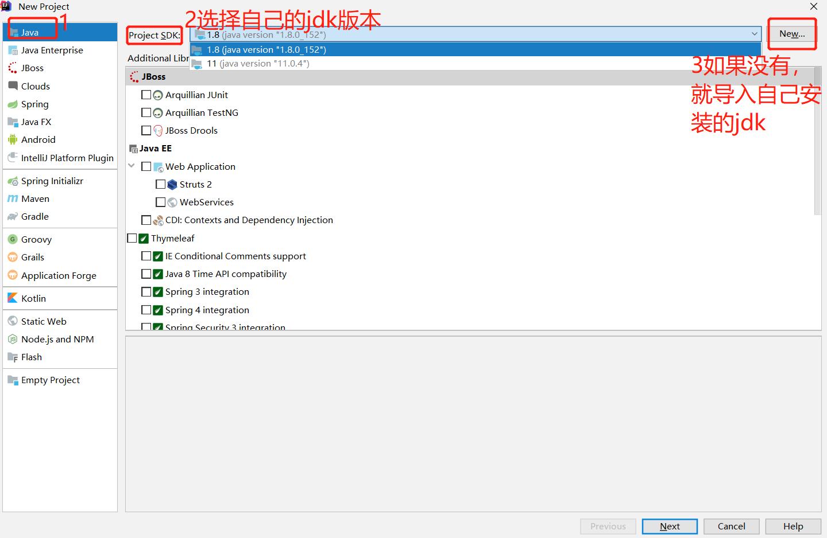Click the Java FX folder icon

click(13, 122)
